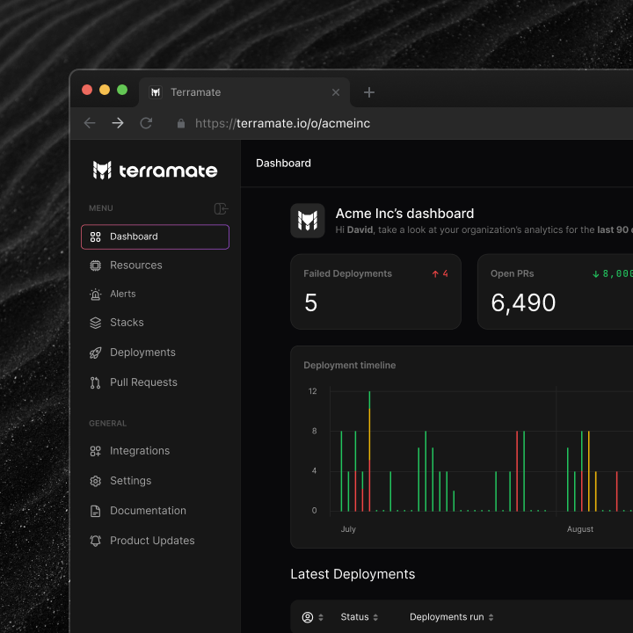
Task: Click the terramate.io/o/acmeinc address bar
Action: point(282,124)
